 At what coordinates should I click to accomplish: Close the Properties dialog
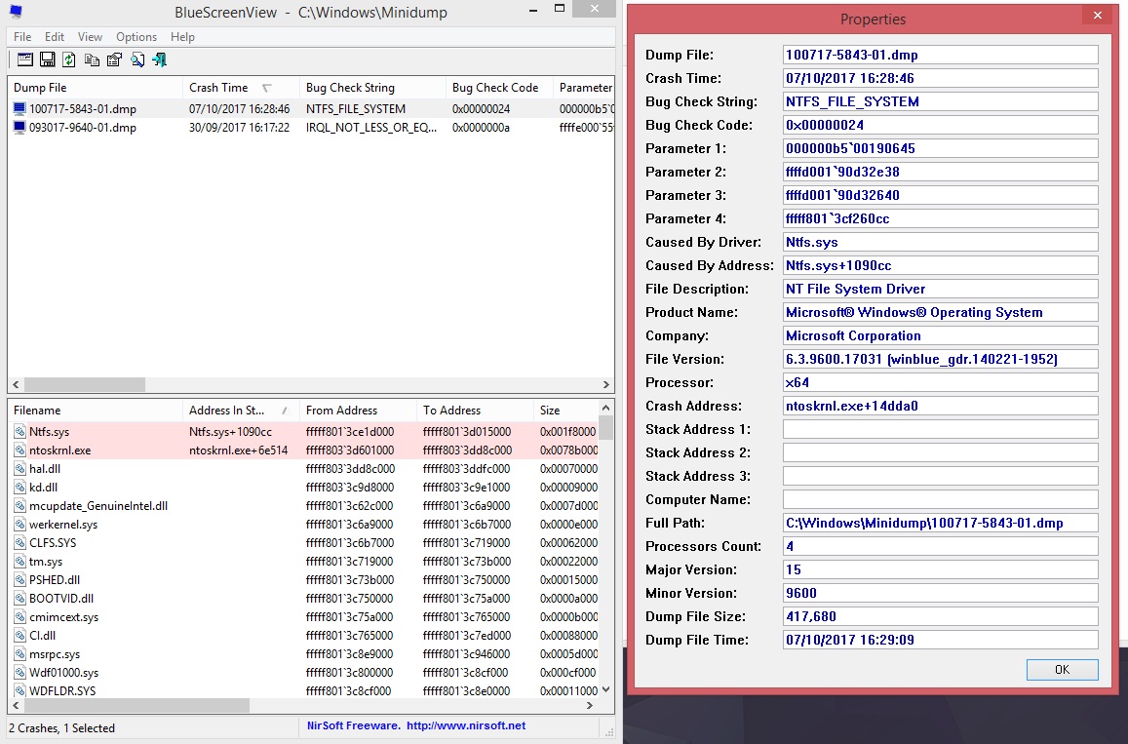pyautogui.click(x=1097, y=15)
